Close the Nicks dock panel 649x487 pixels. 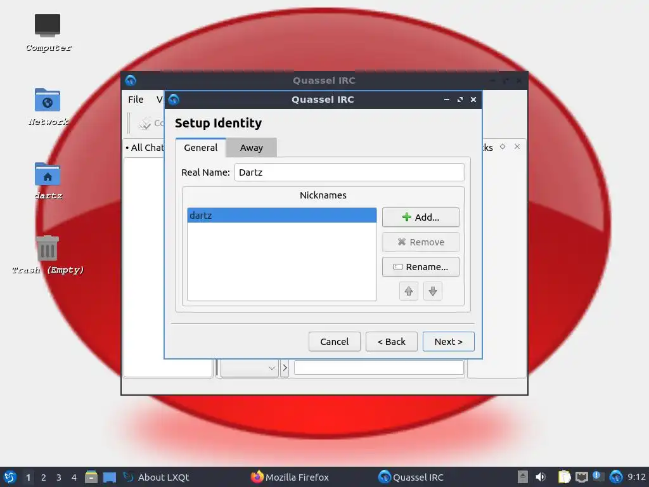(x=517, y=146)
